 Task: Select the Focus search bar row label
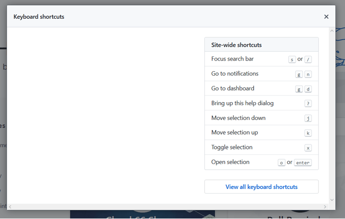pyautogui.click(x=232, y=59)
